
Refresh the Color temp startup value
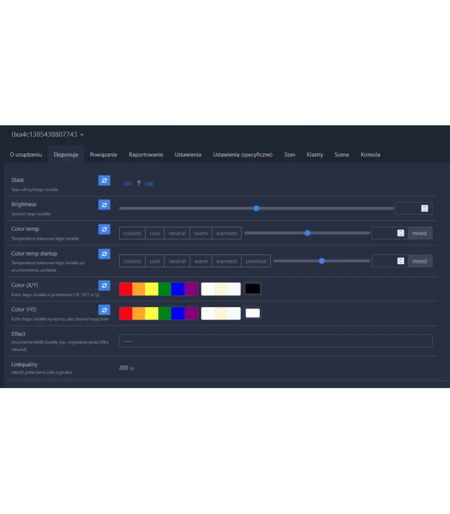pyautogui.click(x=104, y=254)
